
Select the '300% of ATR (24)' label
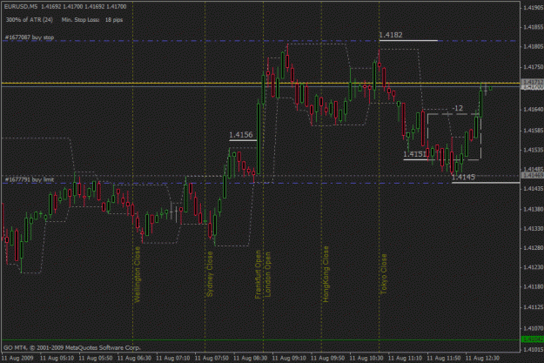coord(30,20)
